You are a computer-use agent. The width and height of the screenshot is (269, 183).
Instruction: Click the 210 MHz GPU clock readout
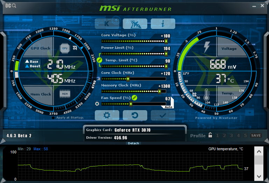click(61, 64)
